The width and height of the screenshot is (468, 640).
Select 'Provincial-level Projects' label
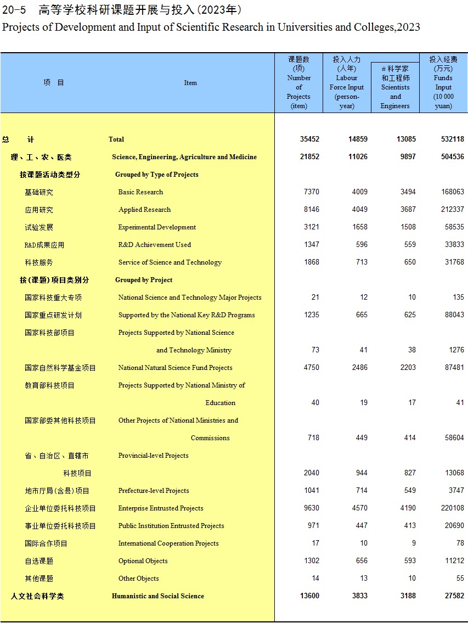pos(154,456)
